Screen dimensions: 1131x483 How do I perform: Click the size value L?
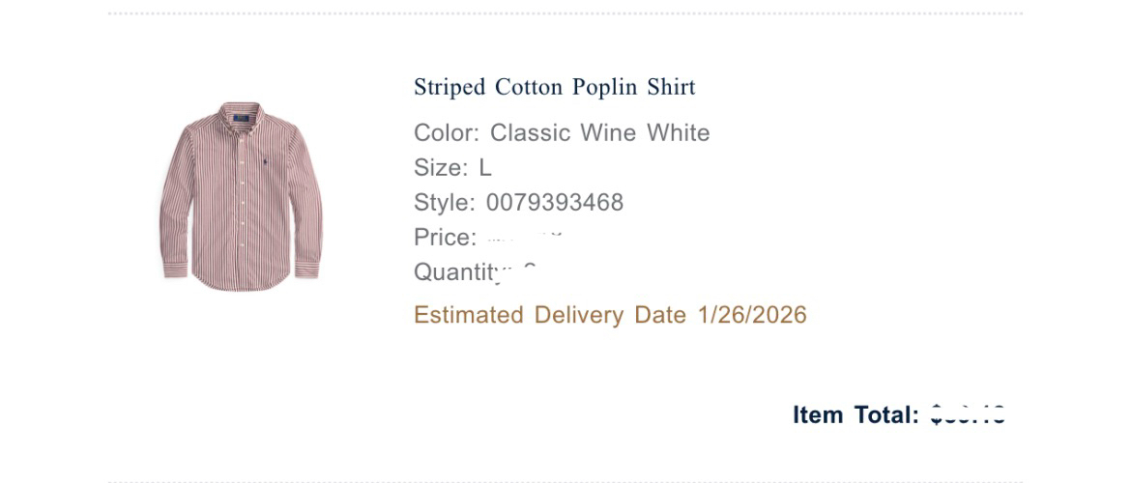point(485,168)
